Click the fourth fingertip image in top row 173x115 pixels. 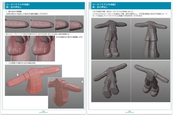[76, 24]
